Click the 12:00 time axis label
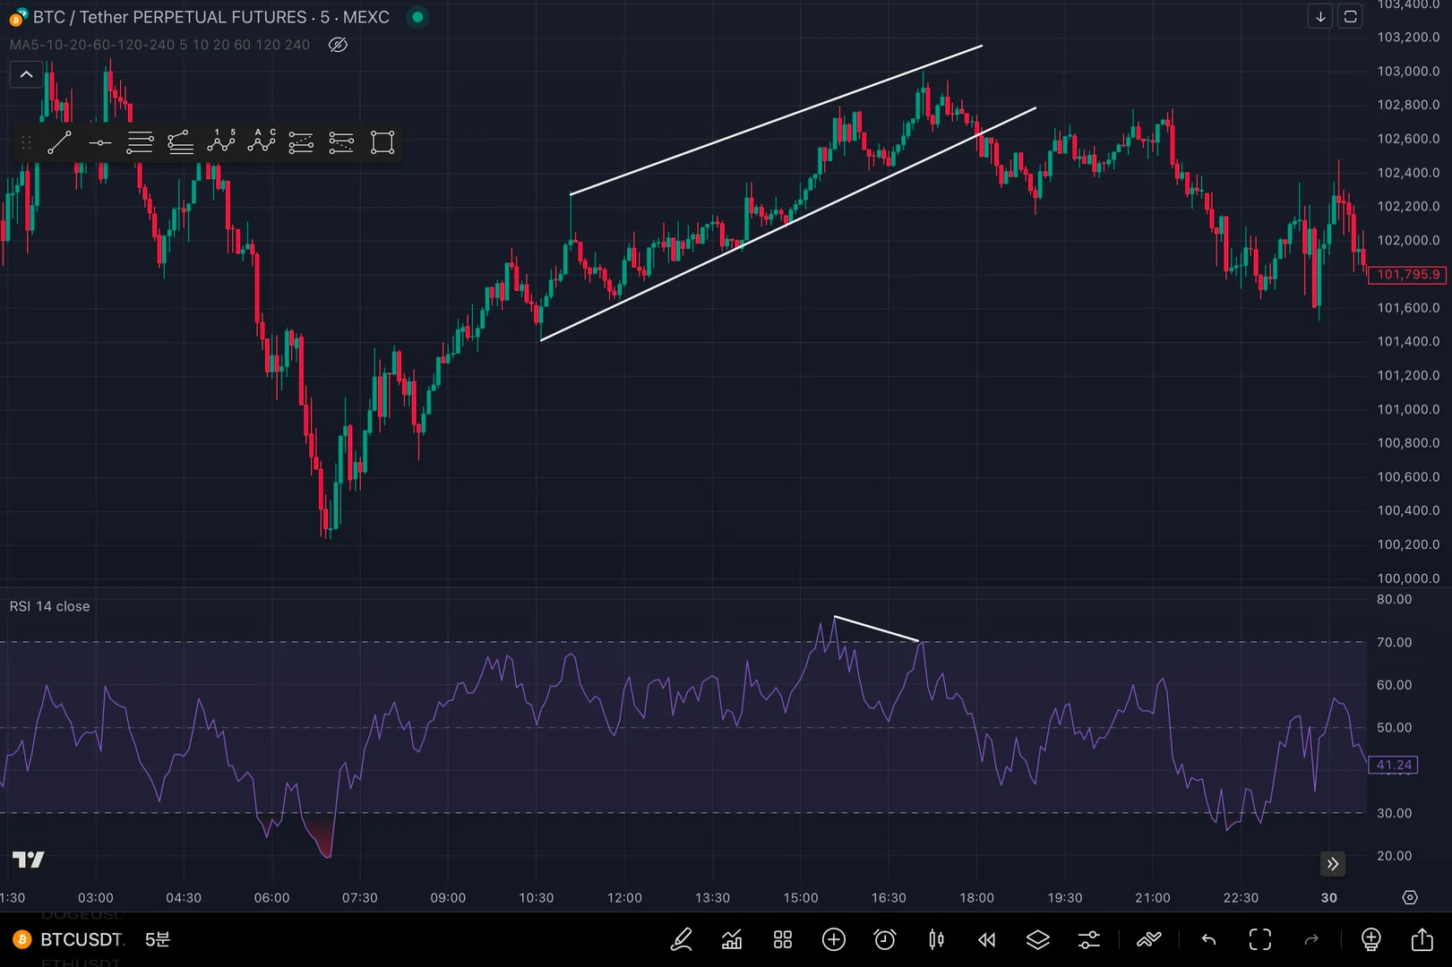1452x967 pixels. [624, 897]
